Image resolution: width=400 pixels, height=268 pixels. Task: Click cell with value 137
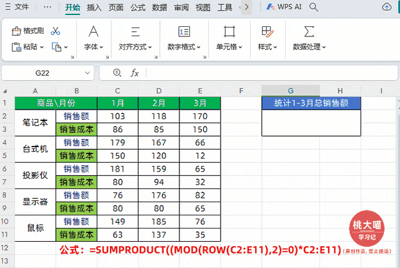tap(159, 235)
